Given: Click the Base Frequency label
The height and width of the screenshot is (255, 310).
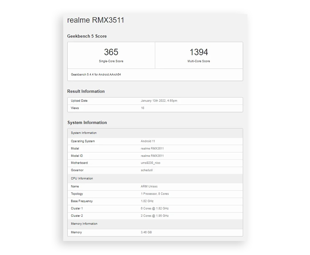Looking at the screenshot, I should click(82, 201).
